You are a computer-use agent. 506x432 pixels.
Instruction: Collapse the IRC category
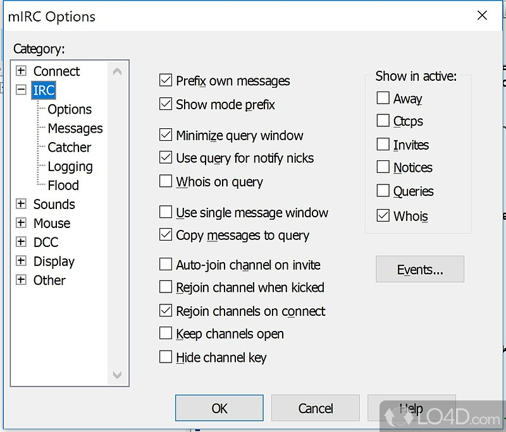[x=21, y=90]
